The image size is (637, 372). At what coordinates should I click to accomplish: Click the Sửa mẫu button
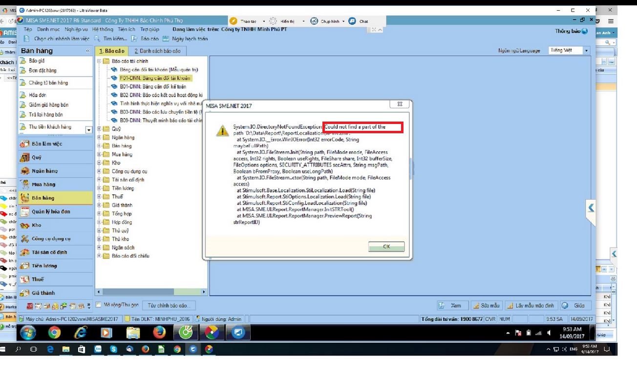coord(486,306)
